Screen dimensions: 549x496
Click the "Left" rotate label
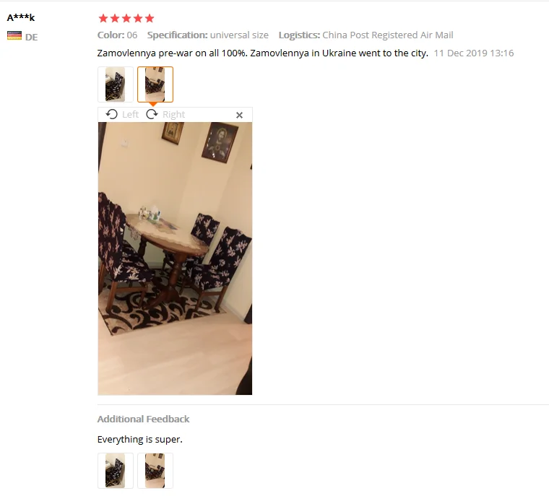[130, 115]
